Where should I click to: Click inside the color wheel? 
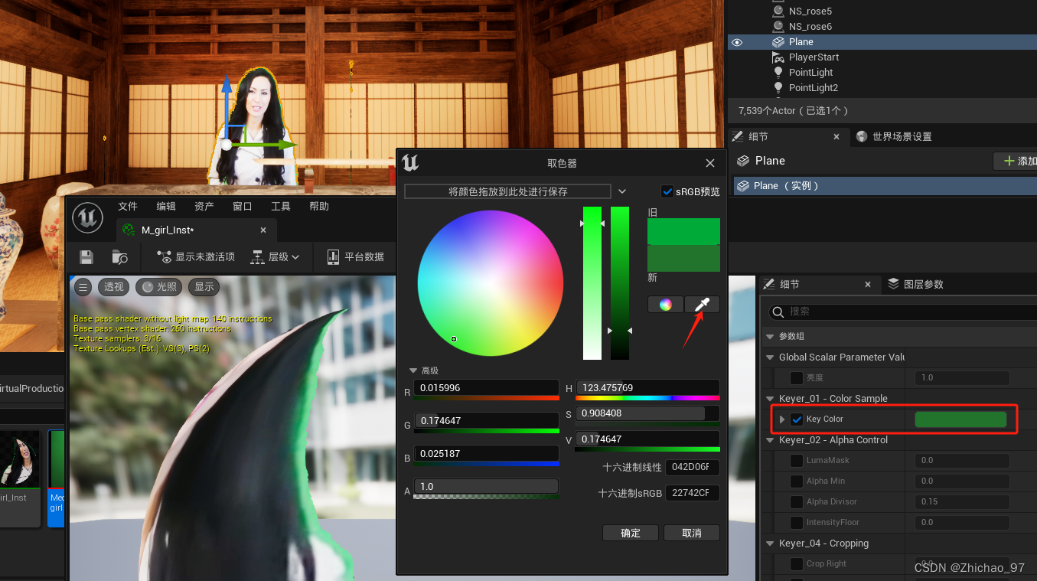[x=491, y=283]
